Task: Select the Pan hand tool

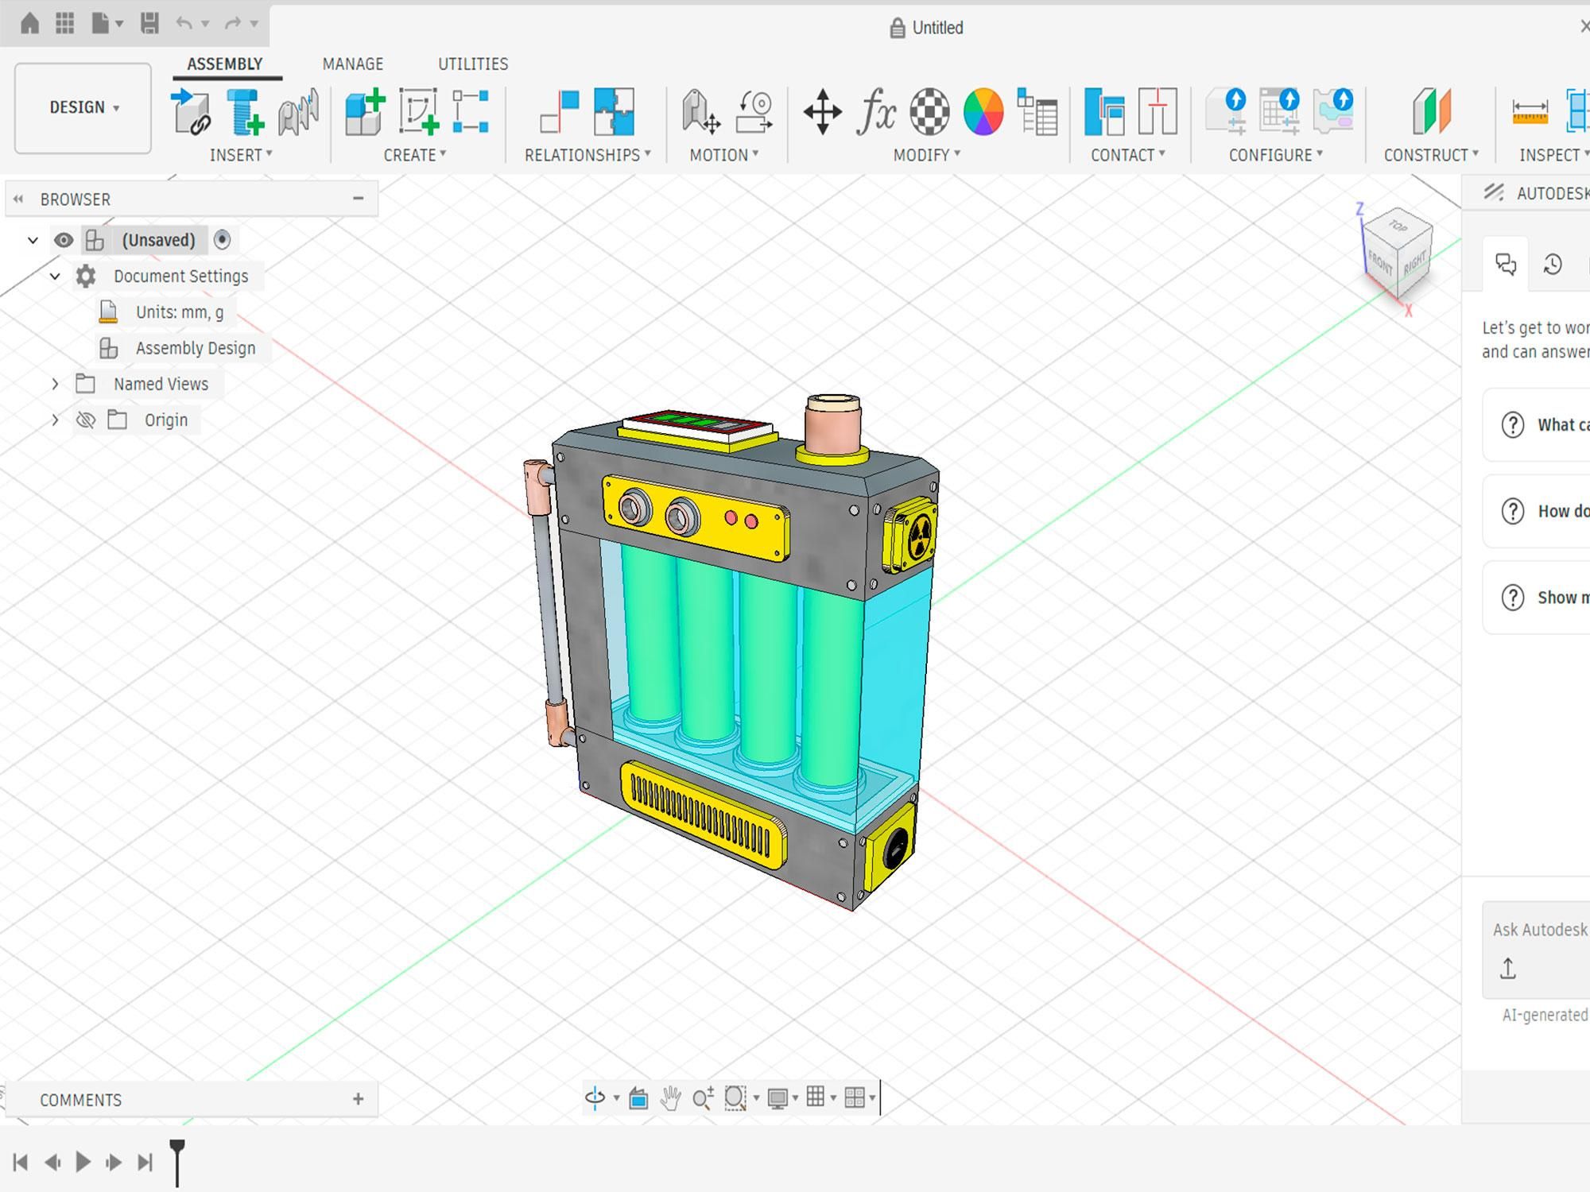Action: pyautogui.click(x=671, y=1098)
